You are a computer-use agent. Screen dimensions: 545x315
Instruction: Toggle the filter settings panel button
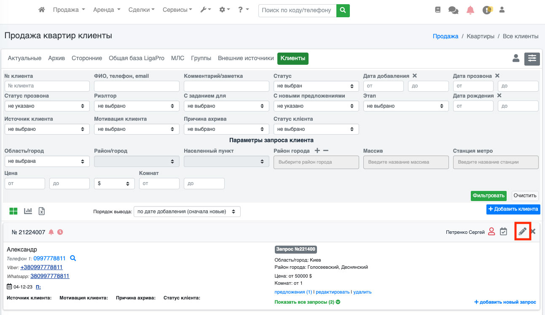532,58
